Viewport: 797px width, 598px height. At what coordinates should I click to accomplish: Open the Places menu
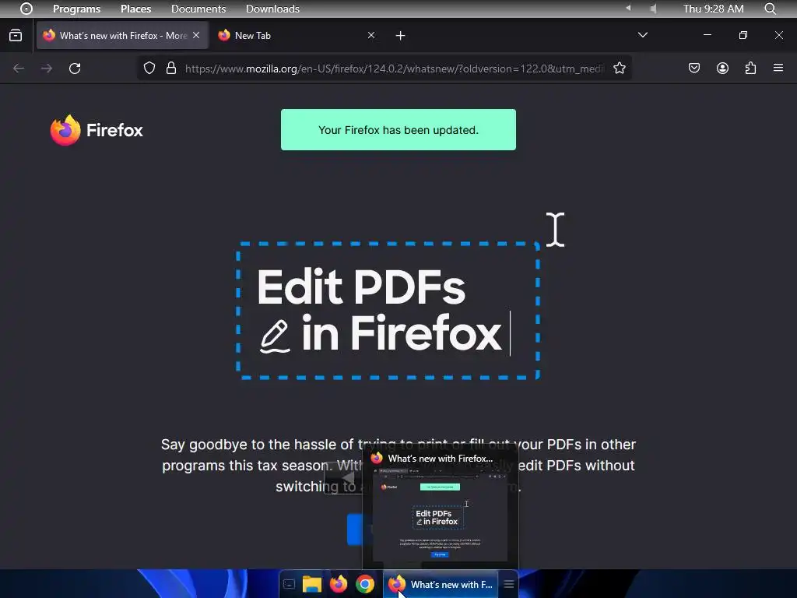tap(135, 9)
